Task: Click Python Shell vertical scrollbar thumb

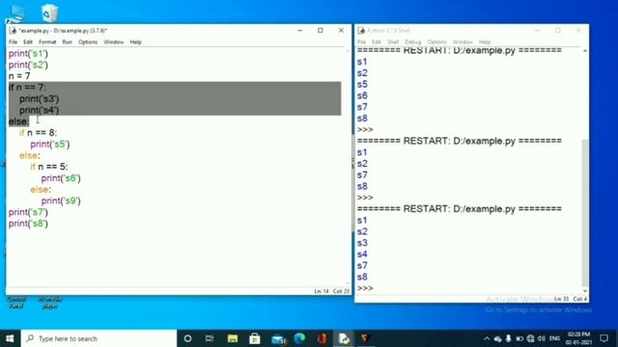Action: pos(585,212)
